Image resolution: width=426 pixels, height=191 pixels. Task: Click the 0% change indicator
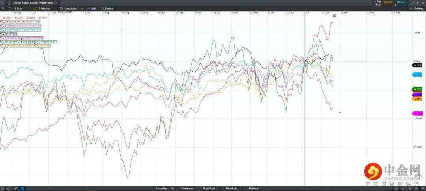click(x=377, y=2)
